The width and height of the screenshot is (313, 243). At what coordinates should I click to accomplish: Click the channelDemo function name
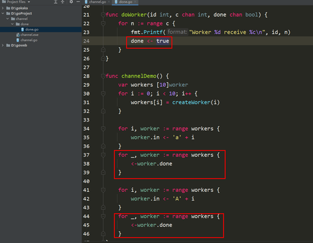click(x=139, y=76)
